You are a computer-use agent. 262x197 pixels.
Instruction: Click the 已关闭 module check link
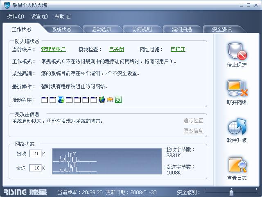tap(117, 49)
